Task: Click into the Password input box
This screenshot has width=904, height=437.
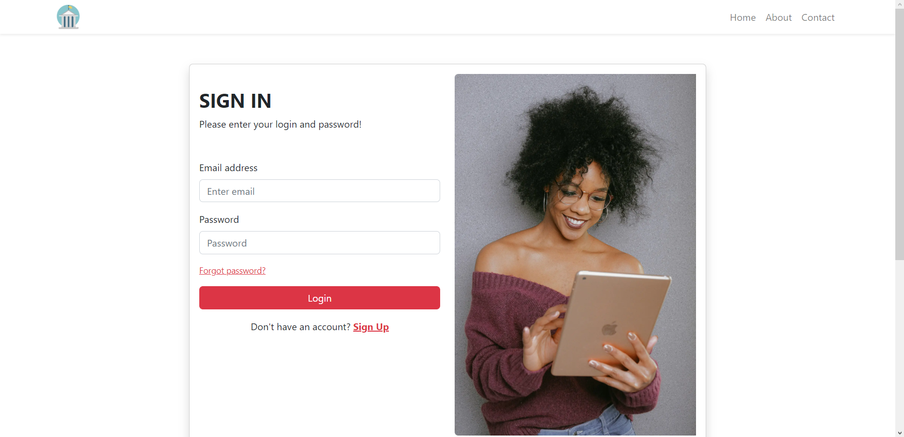Action: pyautogui.click(x=320, y=243)
